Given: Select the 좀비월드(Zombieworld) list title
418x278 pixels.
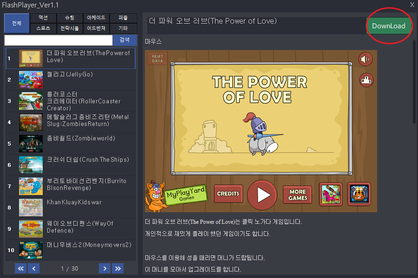Looking at the screenshot, I should click(81, 138).
